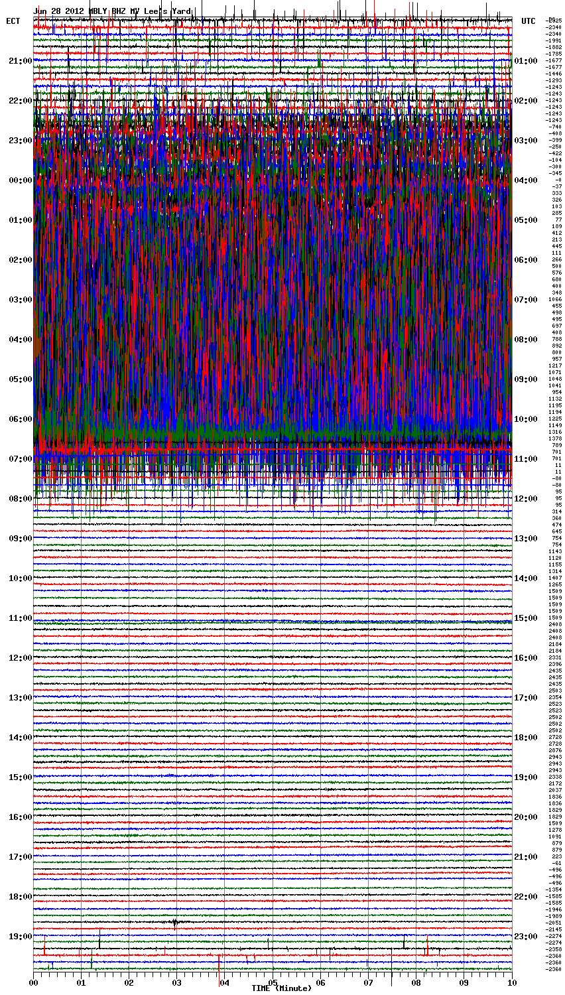Image resolution: width=565 pixels, height=995 pixels.
Task: Click the 16:00 label on ECT axis
Action: pyautogui.click(x=20, y=817)
